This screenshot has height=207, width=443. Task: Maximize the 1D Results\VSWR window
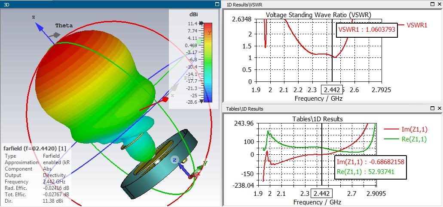pos(433,4)
